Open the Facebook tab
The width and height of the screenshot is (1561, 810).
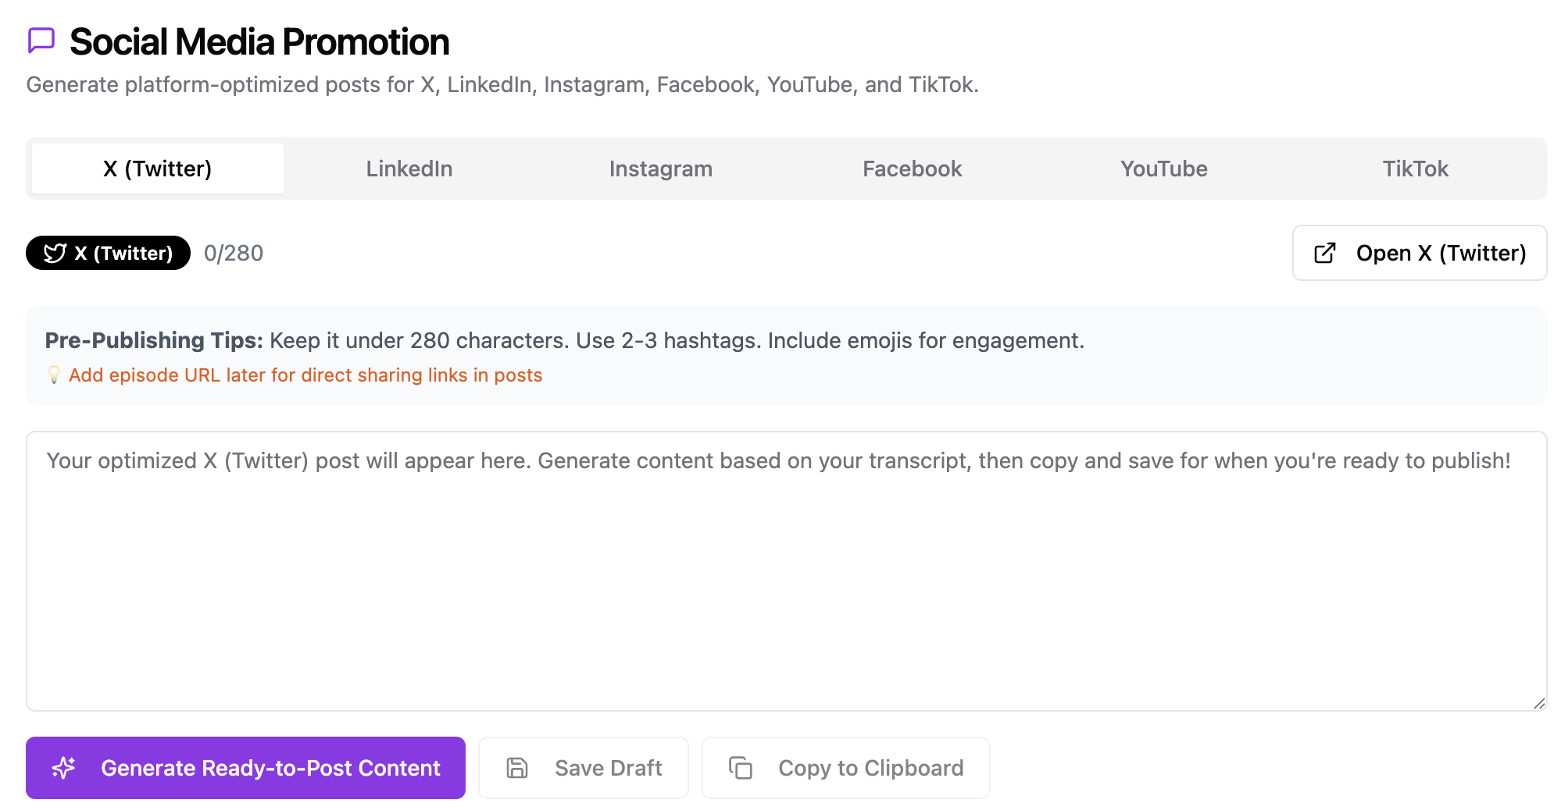point(913,169)
